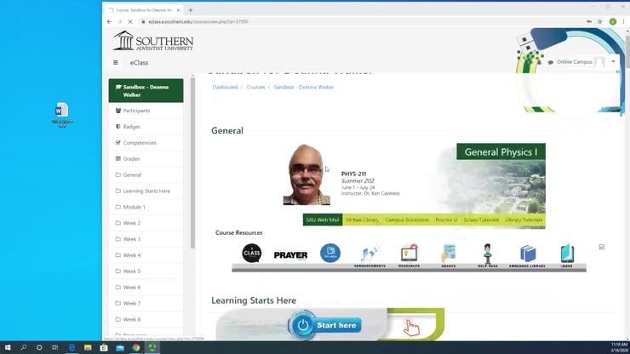Screen dimensions: 630x354
Task: Open the Announcements megaphone icon
Action: point(369,255)
